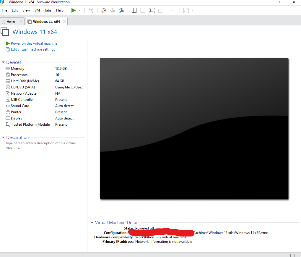Screen dimensions: 301x257
Task: Click the Unity mode icon
Action: point(161,10)
